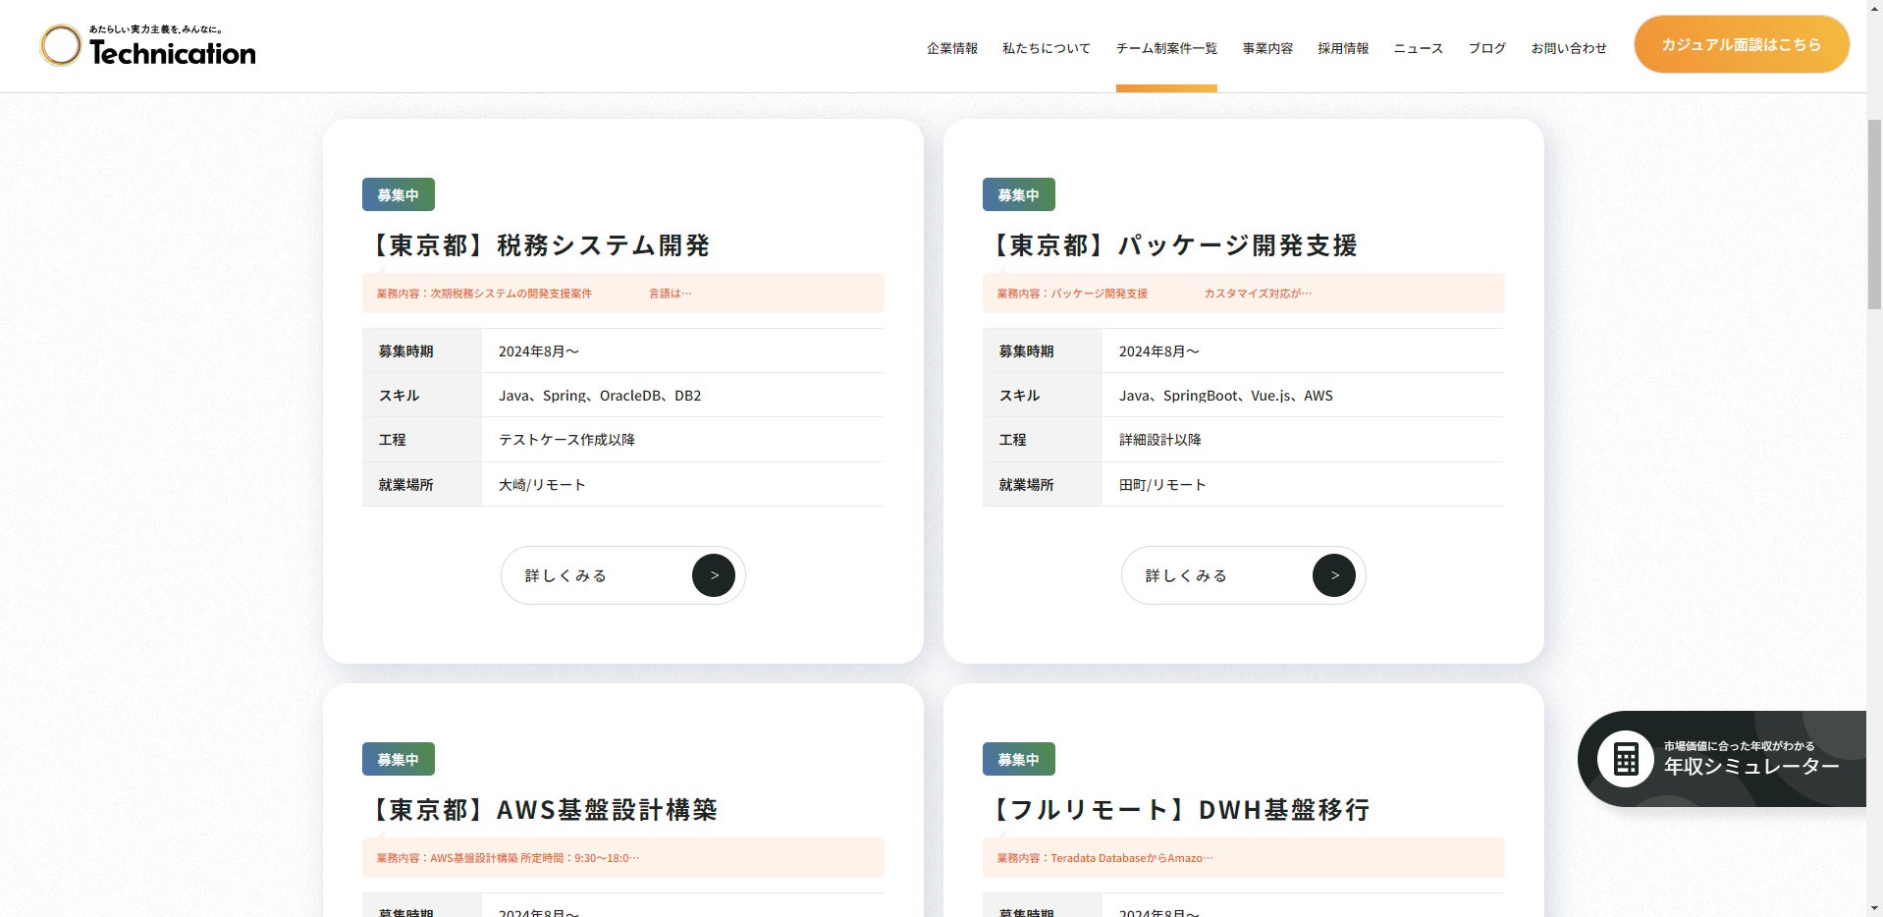Open 私たちについて menu item

click(x=1047, y=48)
